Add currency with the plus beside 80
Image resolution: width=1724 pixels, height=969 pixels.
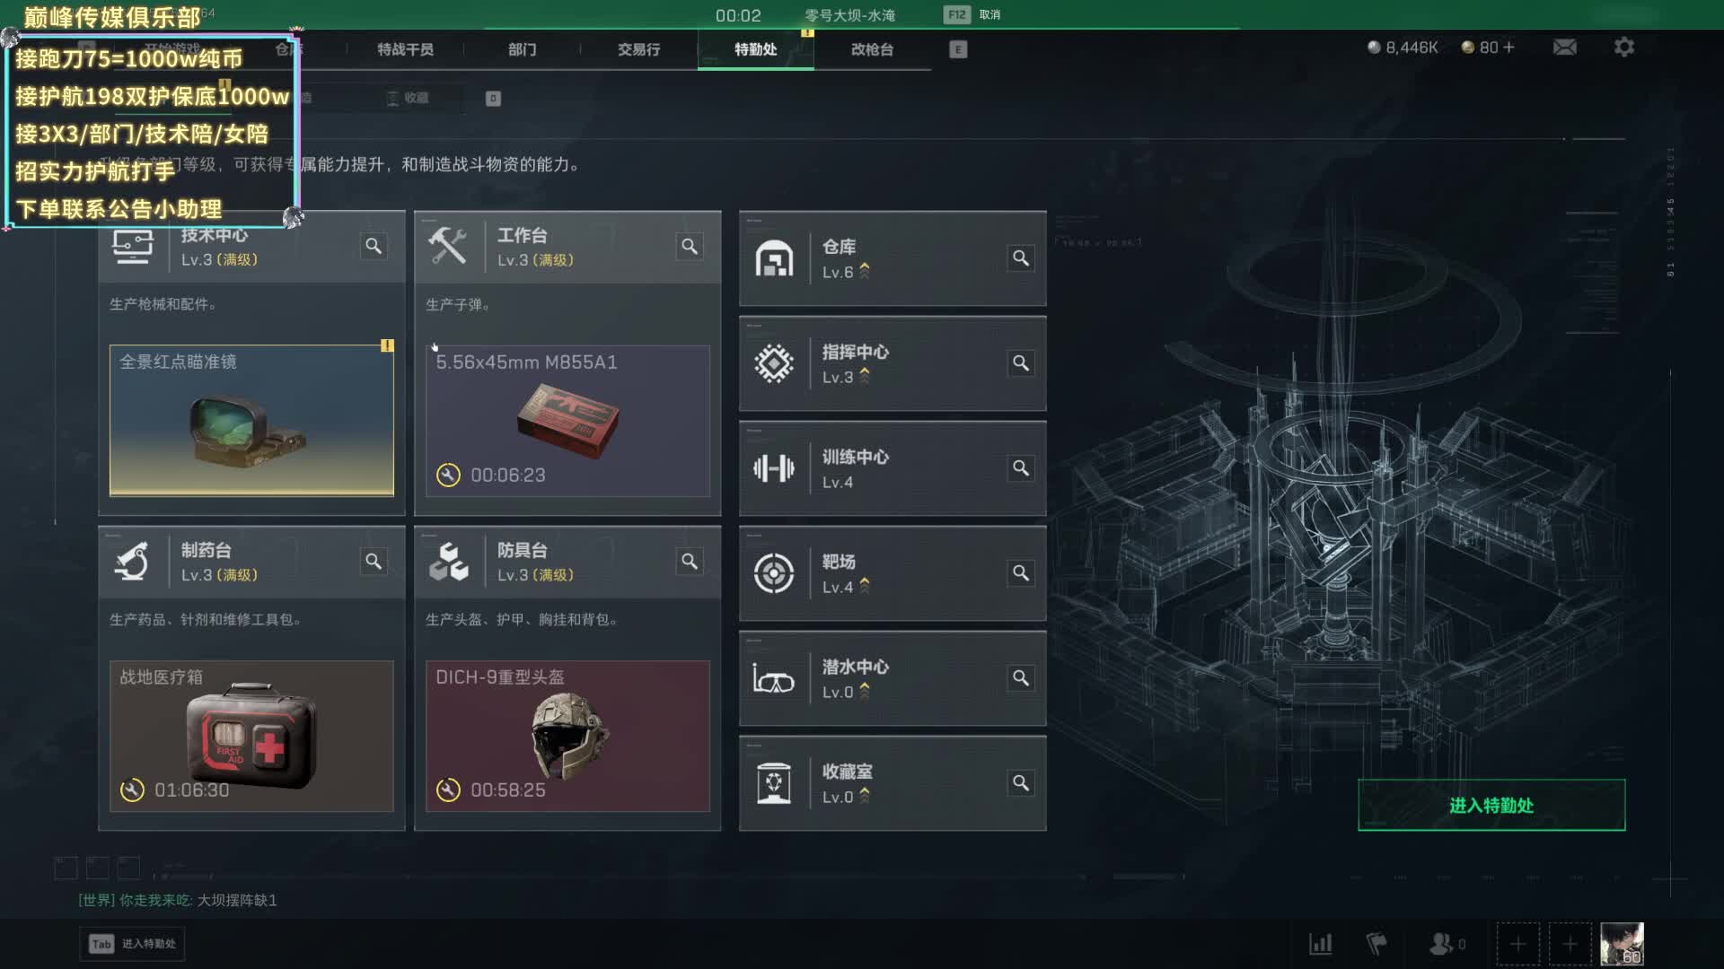click(x=1508, y=48)
